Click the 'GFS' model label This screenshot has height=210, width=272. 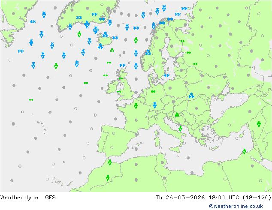coord(50,197)
